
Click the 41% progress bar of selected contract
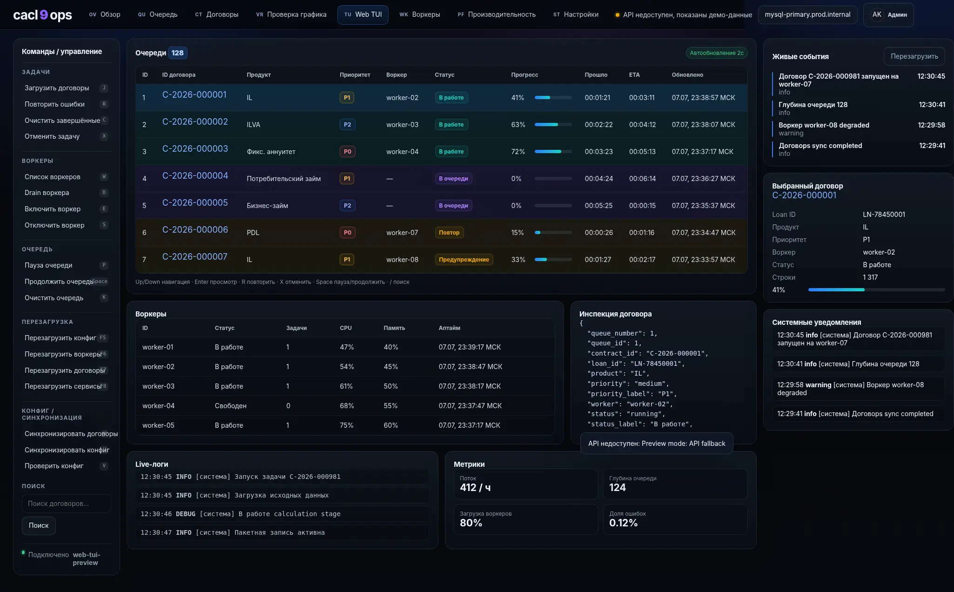(876, 290)
